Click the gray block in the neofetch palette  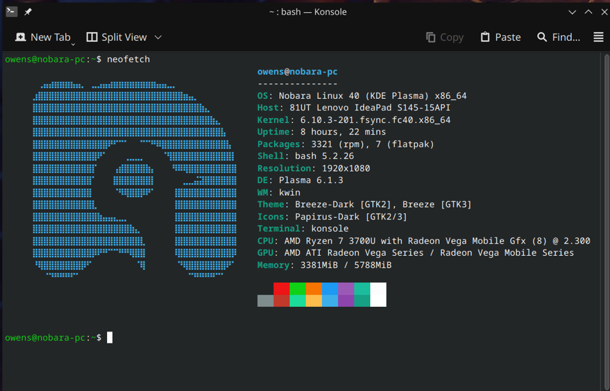coord(265,300)
